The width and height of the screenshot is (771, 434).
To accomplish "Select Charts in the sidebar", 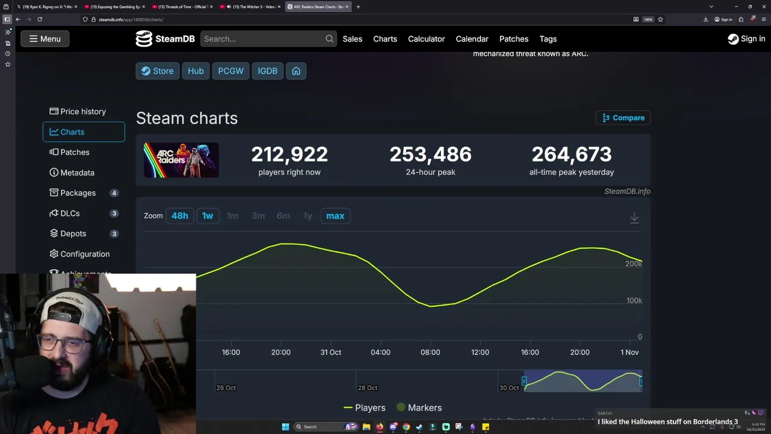I will pyautogui.click(x=84, y=132).
